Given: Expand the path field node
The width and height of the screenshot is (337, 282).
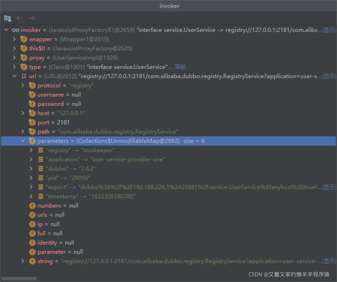Looking at the screenshot, I should pyautogui.click(x=23, y=131).
